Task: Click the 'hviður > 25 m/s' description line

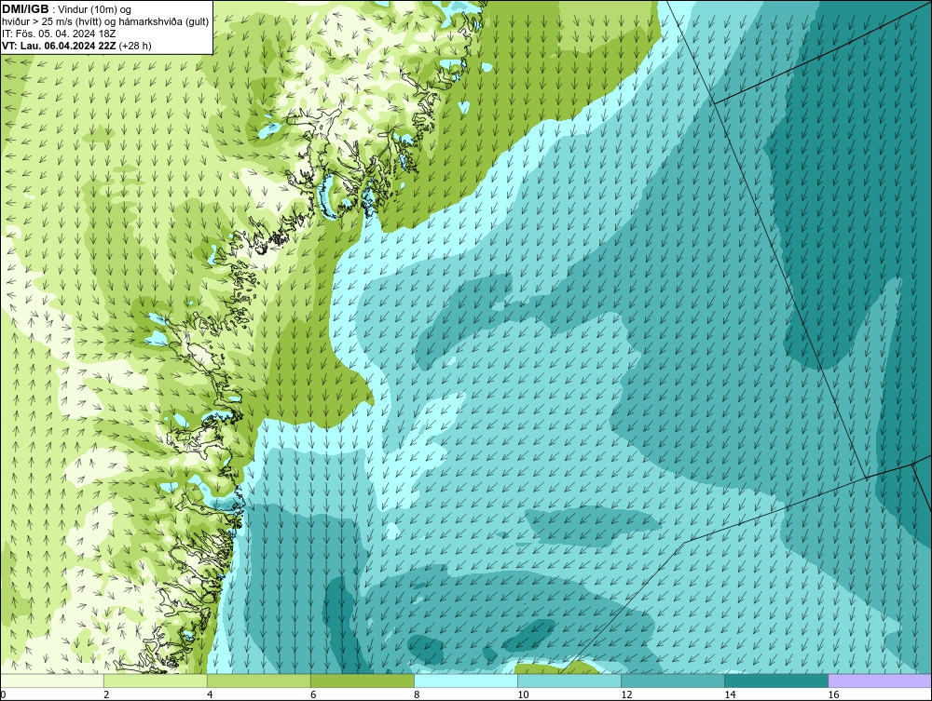Action: click(x=105, y=21)
